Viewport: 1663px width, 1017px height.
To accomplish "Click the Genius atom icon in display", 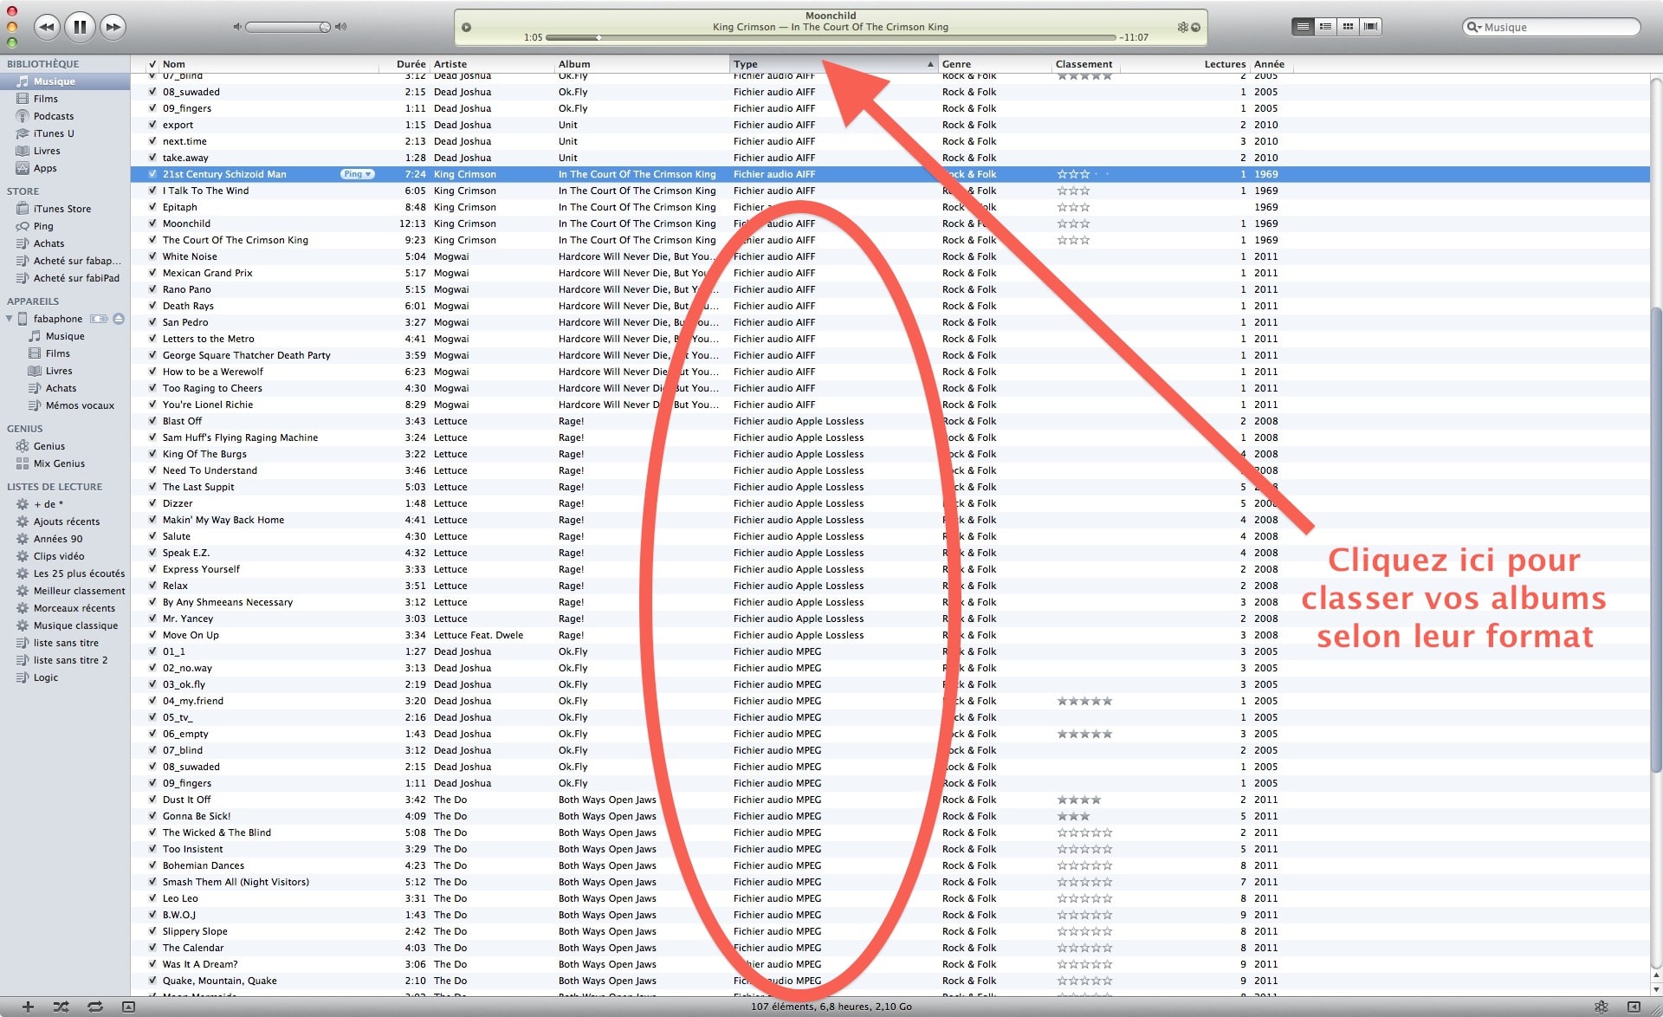I will pos(1182,27).
